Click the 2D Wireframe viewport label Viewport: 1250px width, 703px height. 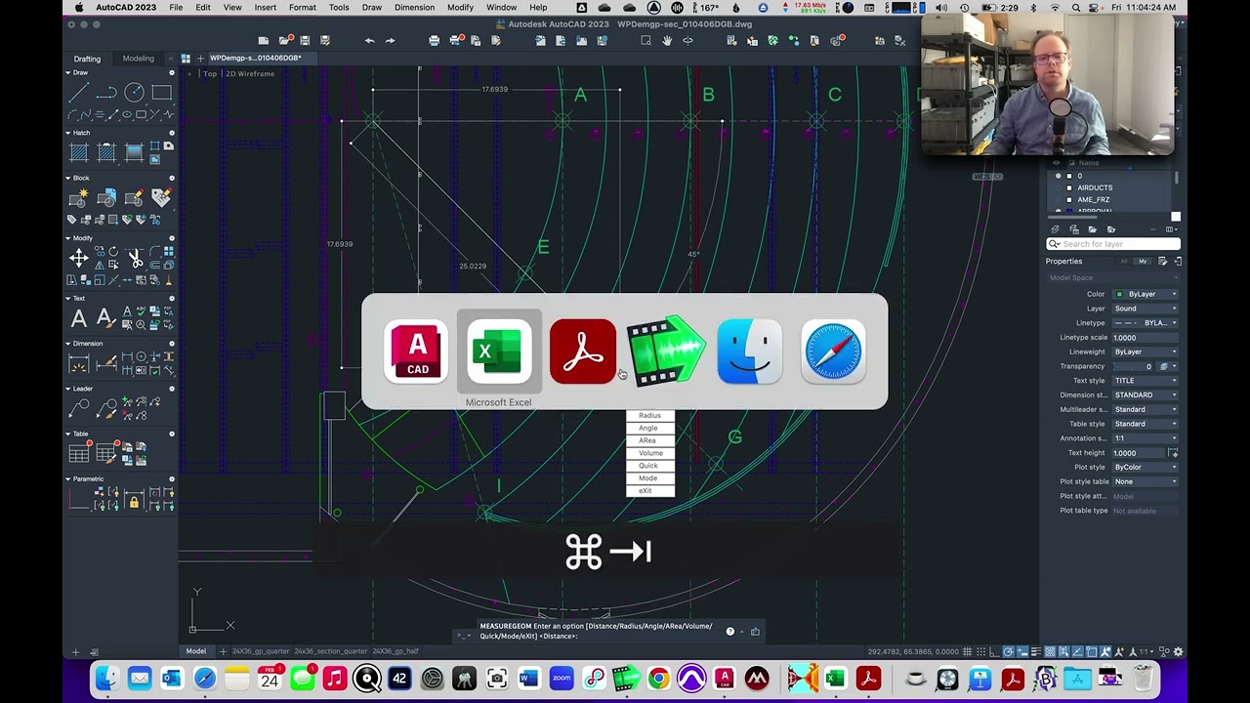pos(250,74)
